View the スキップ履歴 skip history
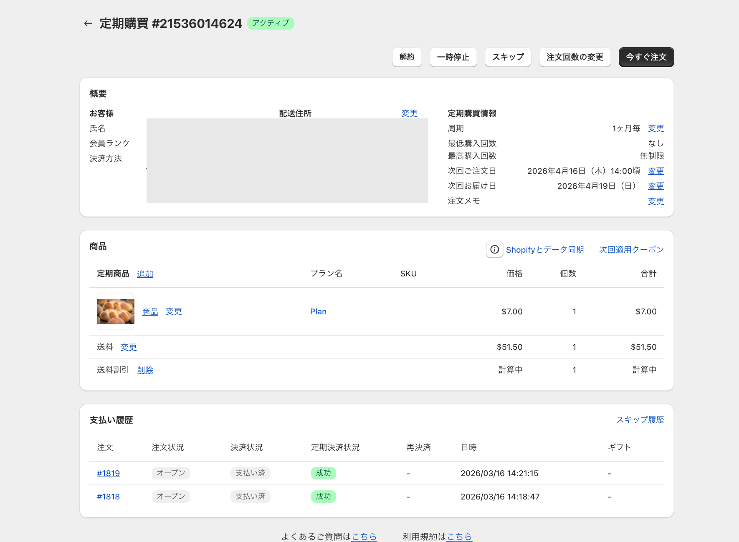Image resolution: width=739 pixels, height=542 pixels. pos(640,420)
